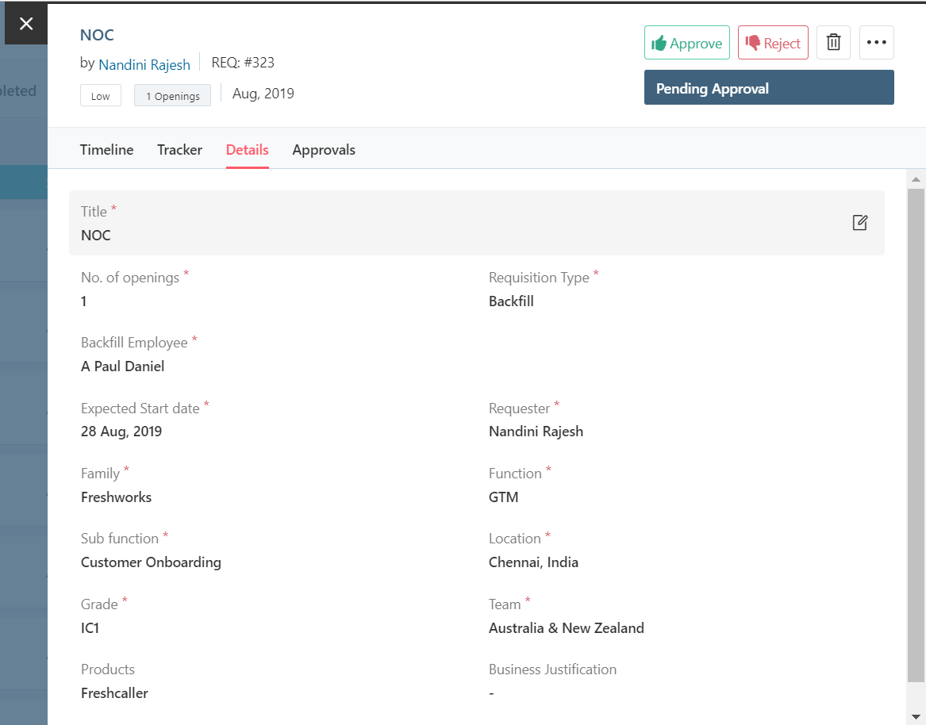Open Nandini Rajesh profile link

pyautogui.click(x=144, y=64)
